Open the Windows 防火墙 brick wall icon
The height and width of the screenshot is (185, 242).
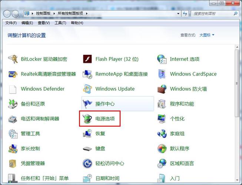162,89
